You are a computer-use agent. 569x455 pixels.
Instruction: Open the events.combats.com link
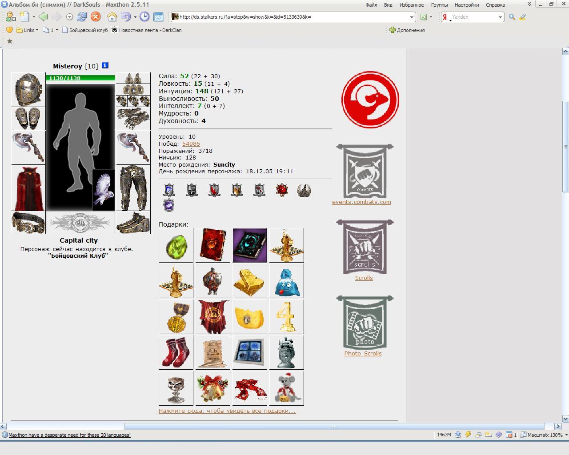coord(361,202)
